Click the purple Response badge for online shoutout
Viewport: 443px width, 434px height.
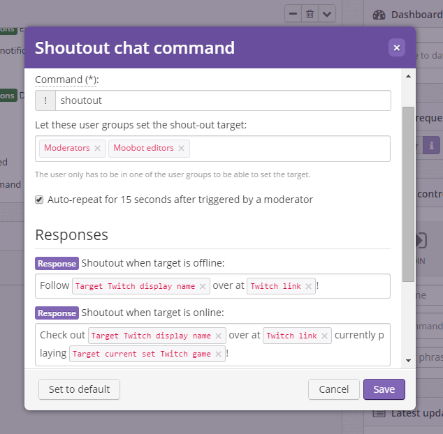point(57,313)
